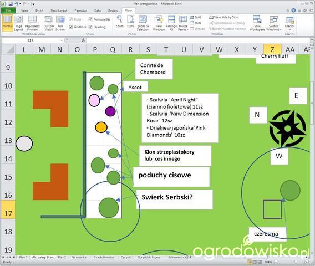Expand the Freeze Panes dropdown
The image size is (315, 266).
[x=183, y=23]
